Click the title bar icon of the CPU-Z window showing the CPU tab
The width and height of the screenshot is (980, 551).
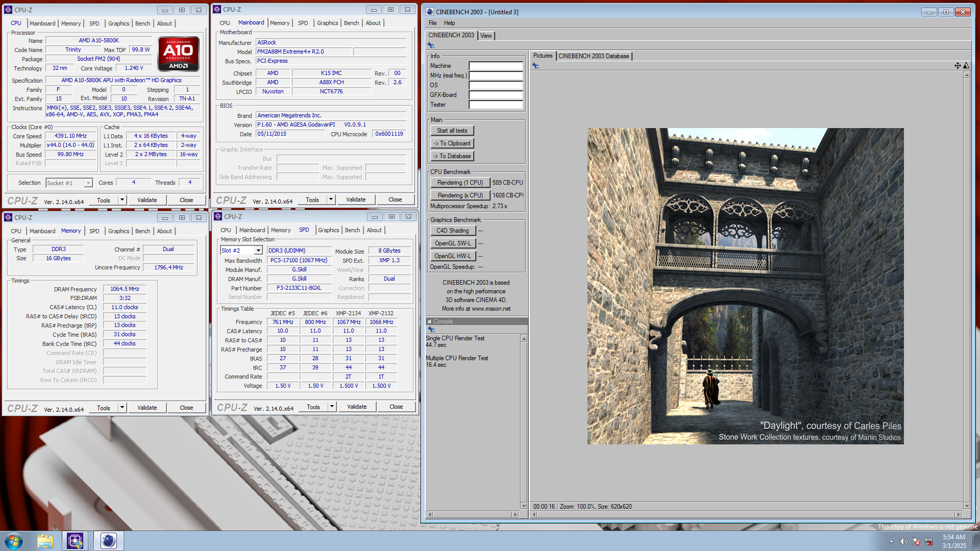[x=8, y=10]
